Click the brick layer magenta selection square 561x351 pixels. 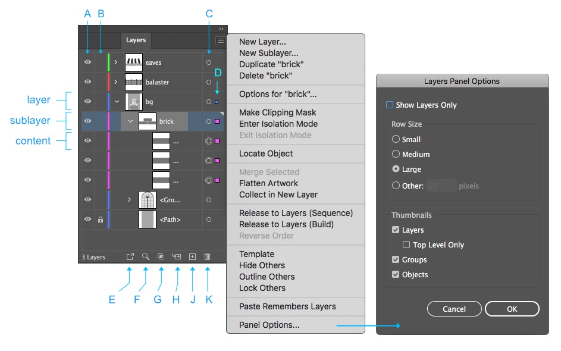217,121
